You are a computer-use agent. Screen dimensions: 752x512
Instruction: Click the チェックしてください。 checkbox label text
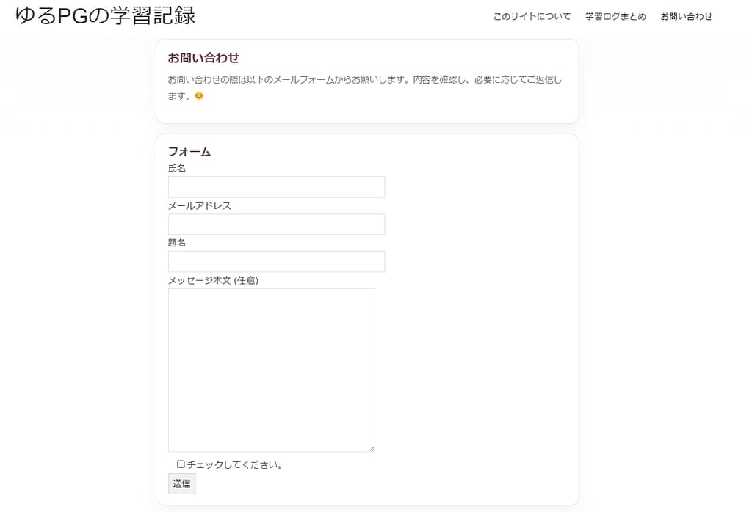point(235,465)
